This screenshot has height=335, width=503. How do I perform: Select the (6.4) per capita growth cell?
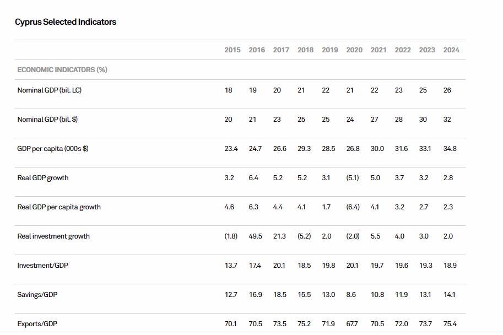coord(353,207)
